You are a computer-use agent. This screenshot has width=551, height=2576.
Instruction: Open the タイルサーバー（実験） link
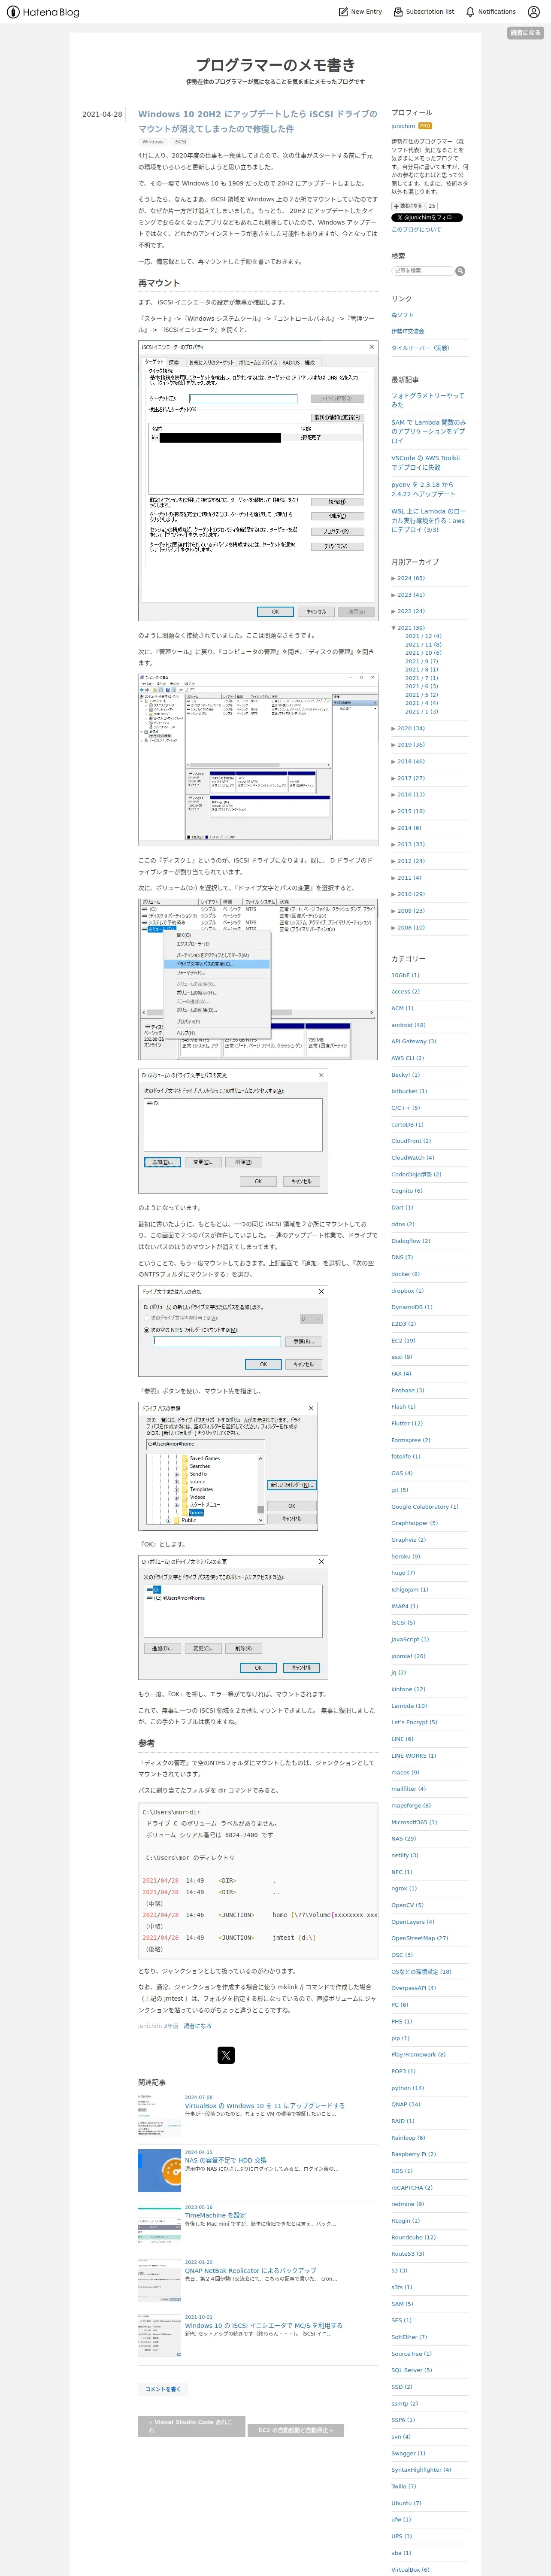point(420,348)
